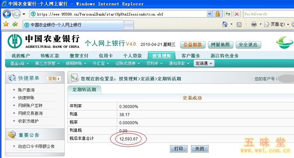Click the Home page icon
294x158 pixels.
tap(225, 24)
